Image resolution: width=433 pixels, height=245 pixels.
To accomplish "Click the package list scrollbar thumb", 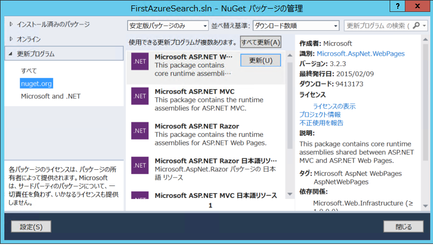I will pyautogui.click(x=290, y=105).
